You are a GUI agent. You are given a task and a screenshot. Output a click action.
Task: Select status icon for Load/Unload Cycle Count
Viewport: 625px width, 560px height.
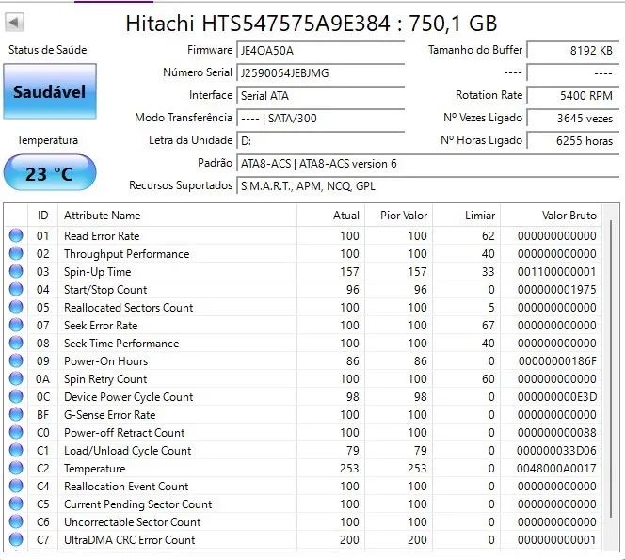coord(16,451)
